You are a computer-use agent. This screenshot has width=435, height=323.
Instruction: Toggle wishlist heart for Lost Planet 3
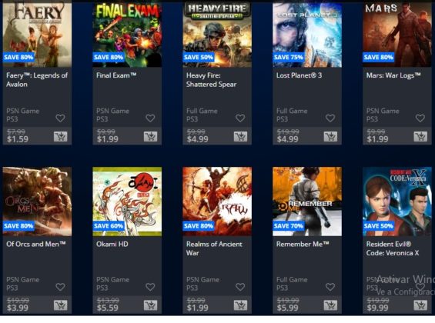(x=330, y=118)
